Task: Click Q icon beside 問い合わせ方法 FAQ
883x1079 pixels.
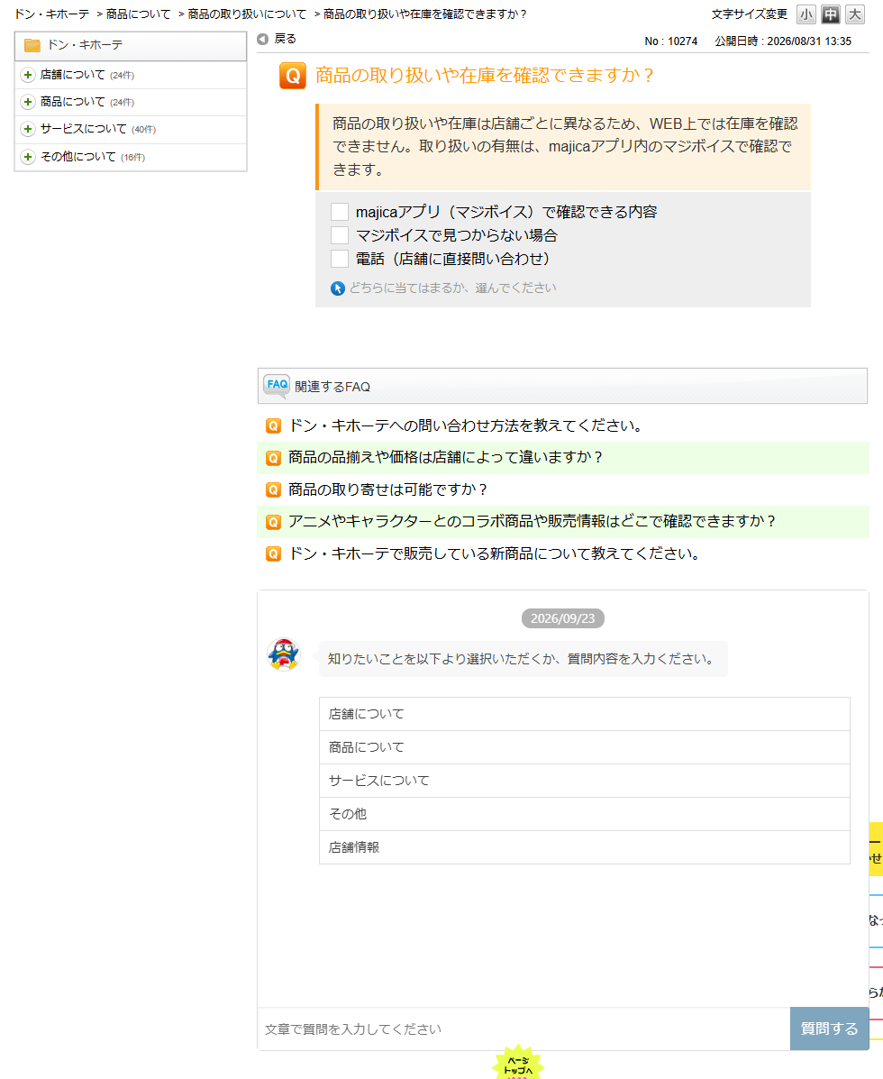Action: pos(273,426)
